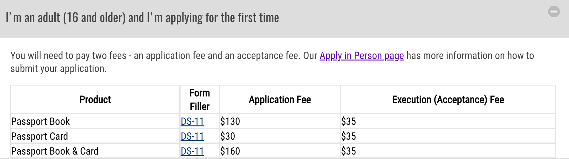Open DS-11 form for Passport Book
The image size is (569, 159).
tap(192, 121)
